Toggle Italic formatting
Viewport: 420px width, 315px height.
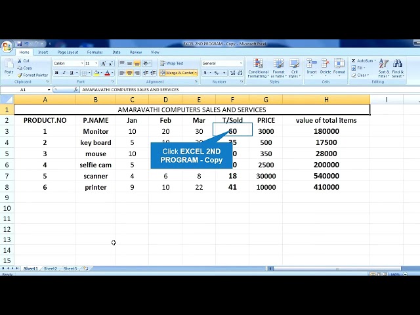[x=64, y=73]
